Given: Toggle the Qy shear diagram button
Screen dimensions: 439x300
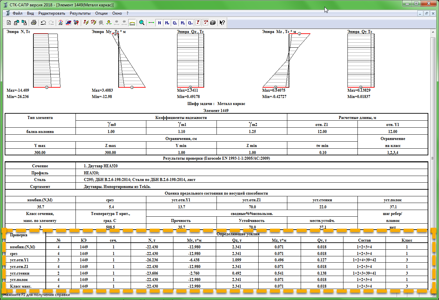Looking at the screenshot, I should point(190,23).
